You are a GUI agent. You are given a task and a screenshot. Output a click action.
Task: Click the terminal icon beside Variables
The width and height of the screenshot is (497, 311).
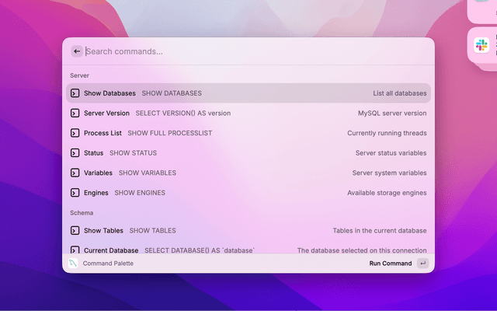pos(75,173)
